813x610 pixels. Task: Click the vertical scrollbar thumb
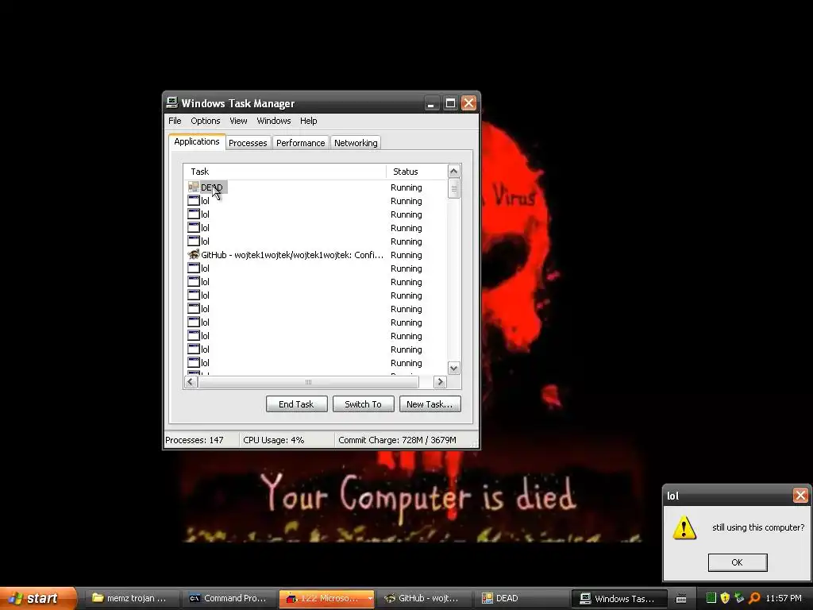(453, 188)
